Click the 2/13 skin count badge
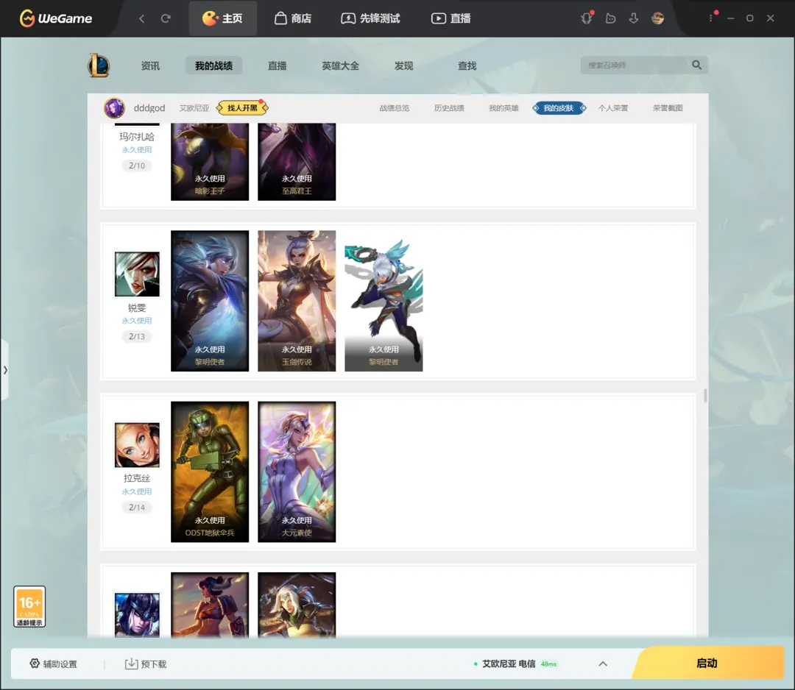795x690 pixels. point(137,336)
